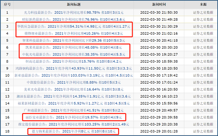The height and width of the screenshot is (136, 218).
Task: Select the time 2022-03-30 20:30:20
Action: [159, 47]
